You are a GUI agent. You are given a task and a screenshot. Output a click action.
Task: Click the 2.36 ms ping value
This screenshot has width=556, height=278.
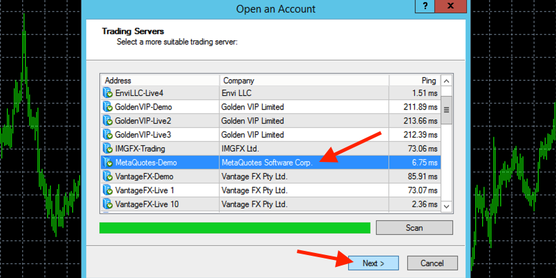point(425,204)
